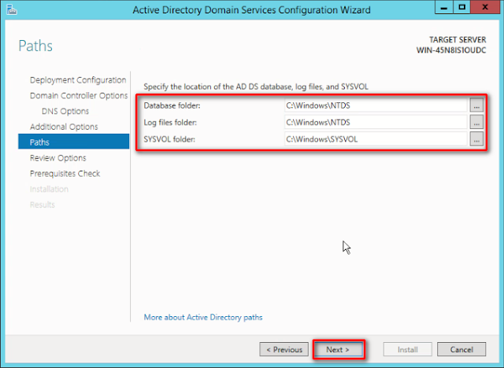This screenshot has height=368, width=504.
Task: Minimize the wizard window
Action: [444, 7]
